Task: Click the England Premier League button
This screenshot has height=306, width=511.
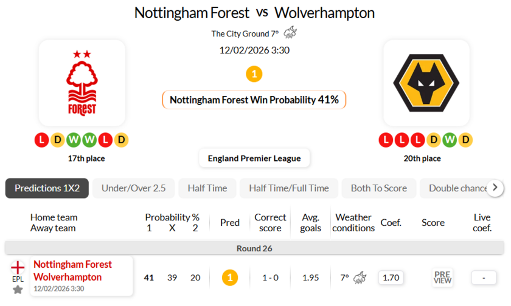Action: coord(254,158)
